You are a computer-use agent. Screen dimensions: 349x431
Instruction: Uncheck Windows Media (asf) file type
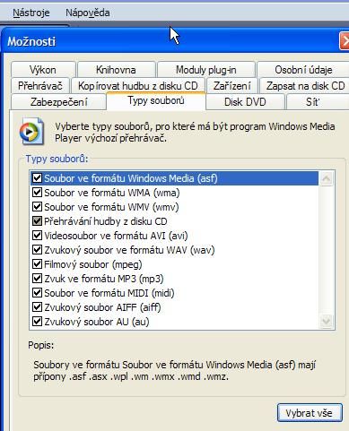37,178
